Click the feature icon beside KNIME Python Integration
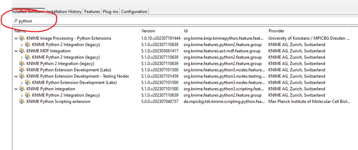 tap(22, 89)
